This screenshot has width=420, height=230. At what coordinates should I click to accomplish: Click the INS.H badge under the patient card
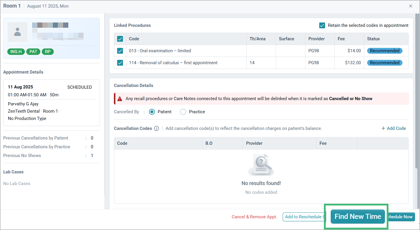pyautogui.click(x=16, y=51)
